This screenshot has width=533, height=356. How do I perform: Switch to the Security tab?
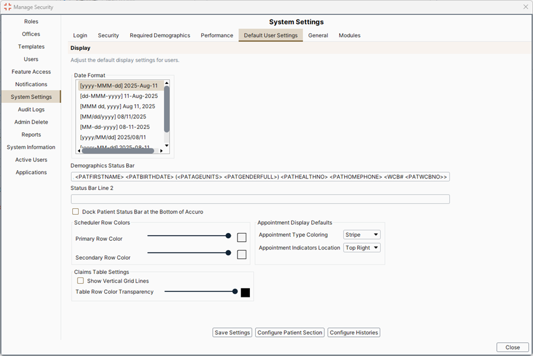point(108,35)
